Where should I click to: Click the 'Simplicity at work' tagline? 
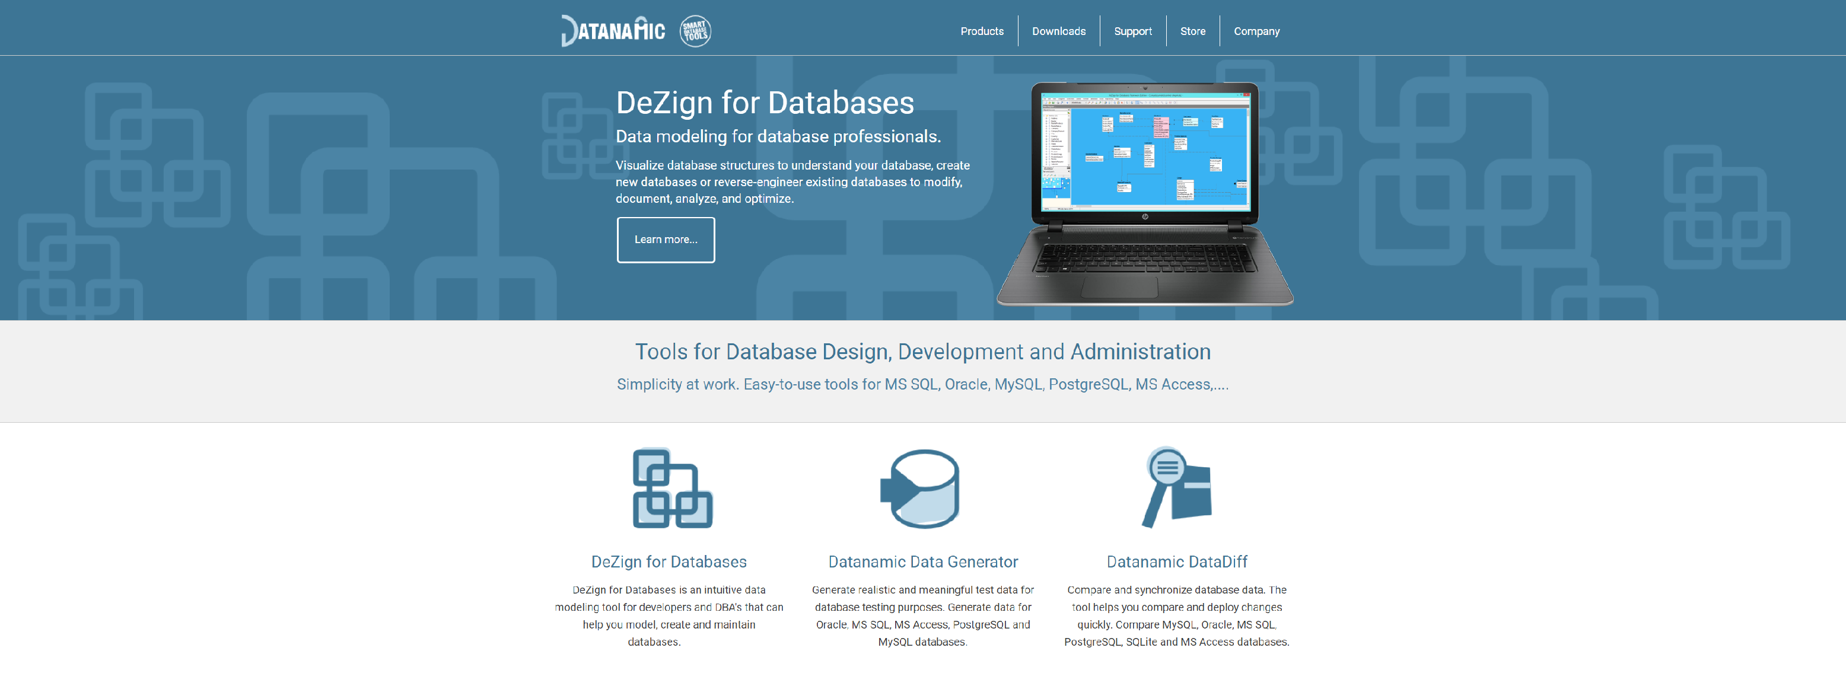pos(923,384)
